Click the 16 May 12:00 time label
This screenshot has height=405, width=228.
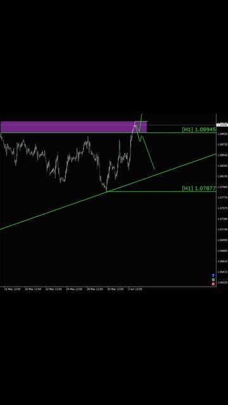point(12,289)
